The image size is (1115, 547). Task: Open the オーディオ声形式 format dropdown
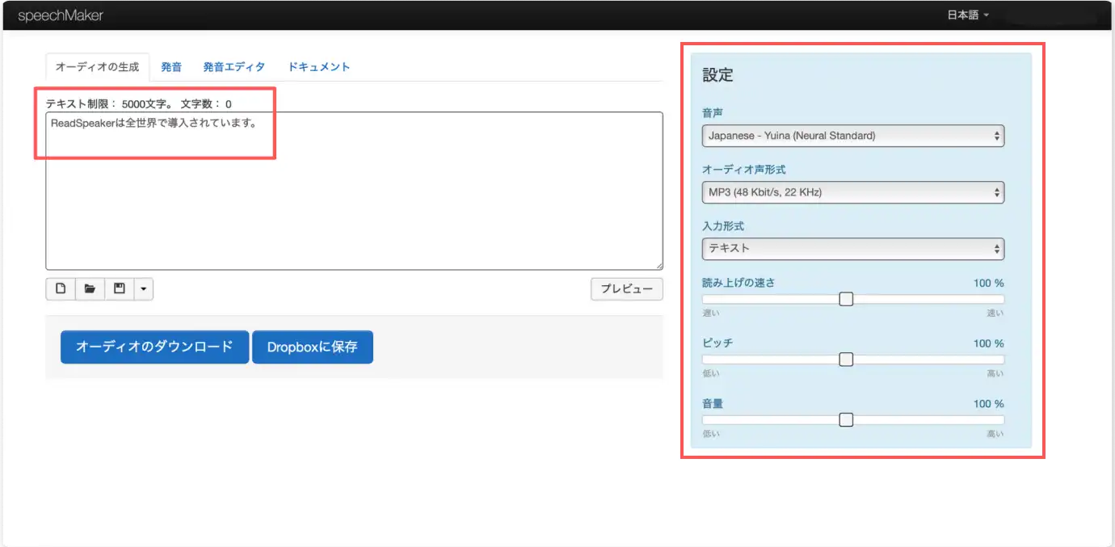(852, 192)
